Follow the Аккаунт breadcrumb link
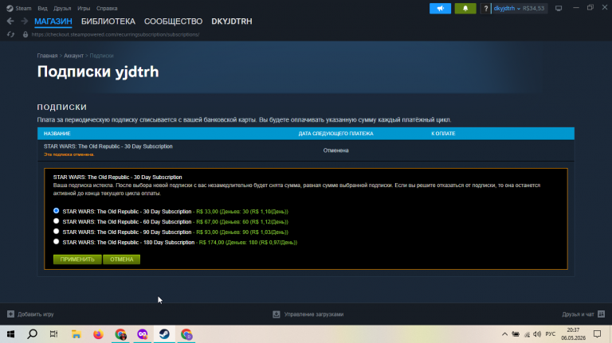Viewport: 612px width, 343px height. pos(74,56)
